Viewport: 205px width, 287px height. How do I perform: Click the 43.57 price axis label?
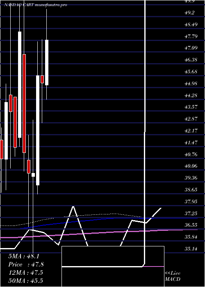pos(191,107)
